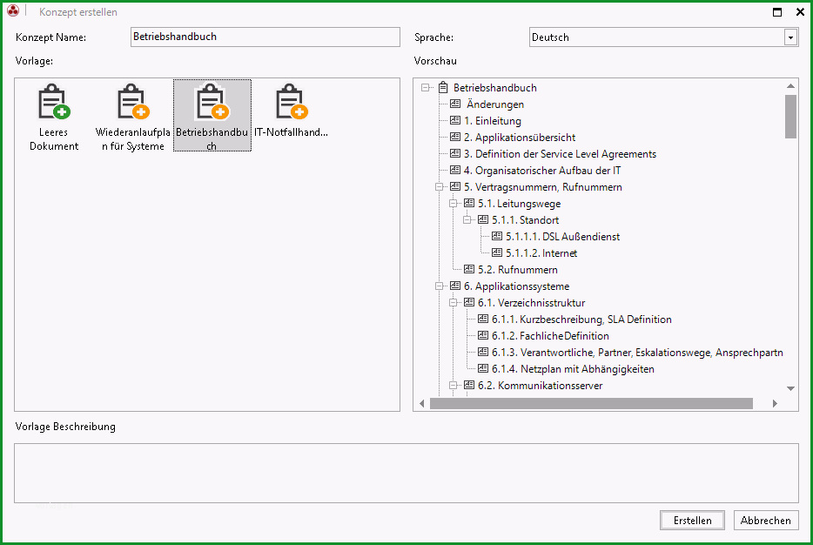The height and width of the screenshot is (545, 813).
Task: Collapse the Betriebshandbuch root node
Action: pos(425,88)
